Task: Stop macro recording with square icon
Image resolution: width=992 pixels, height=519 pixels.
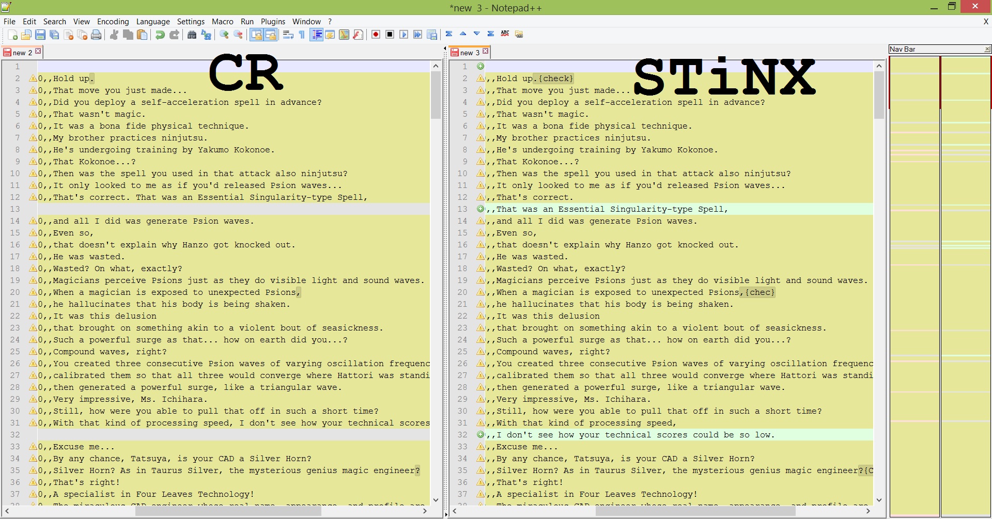Action: (x=390, y=35)
